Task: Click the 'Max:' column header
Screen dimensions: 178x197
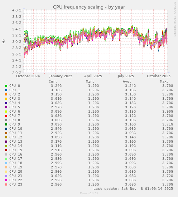Action: coord(164,82)
